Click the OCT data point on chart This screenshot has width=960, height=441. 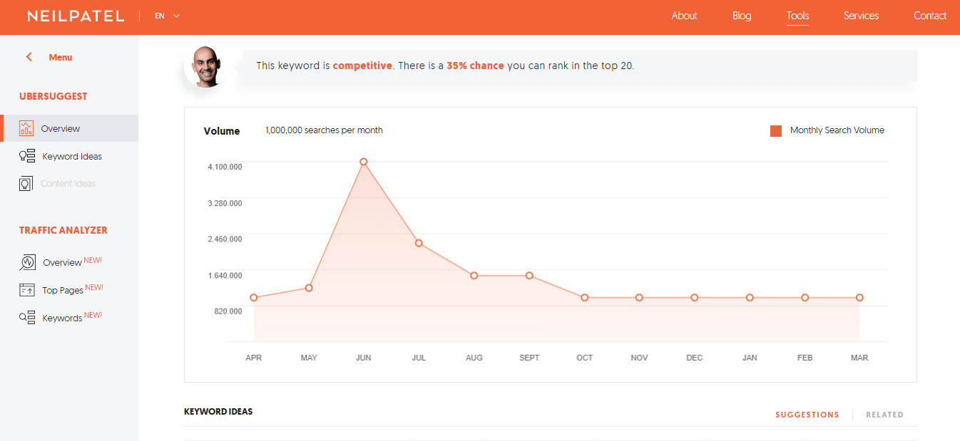[585, 298]
